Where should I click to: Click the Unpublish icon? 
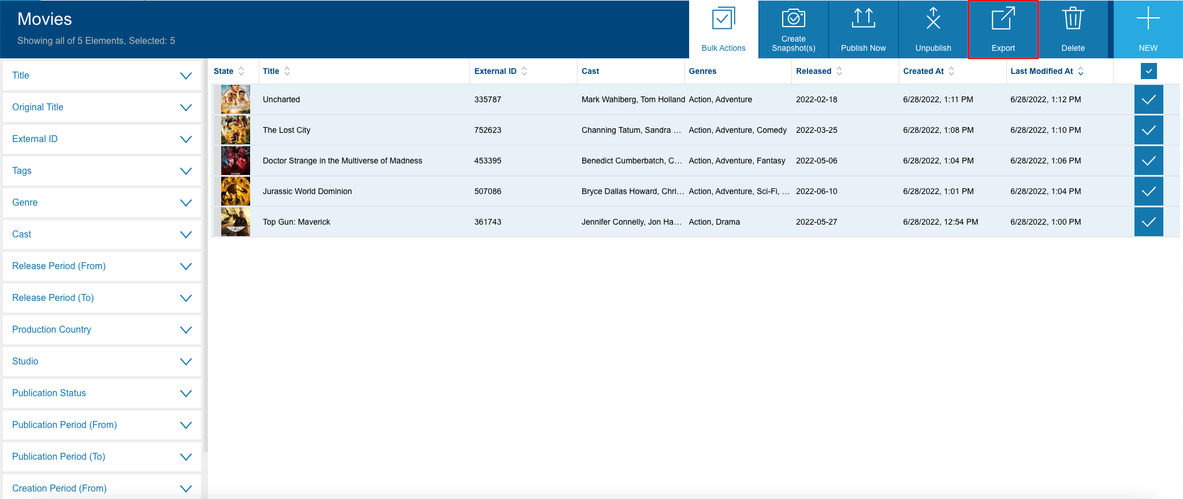[933, 18]
